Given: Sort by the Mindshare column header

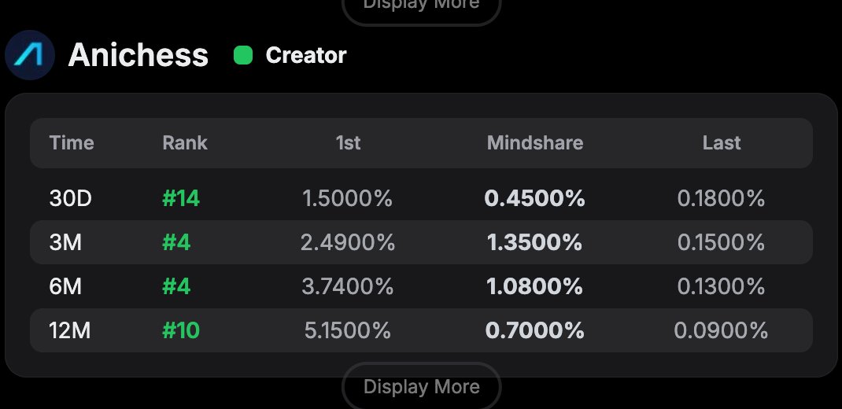Looking at the screenshot, I should click(x=535, y=142).
